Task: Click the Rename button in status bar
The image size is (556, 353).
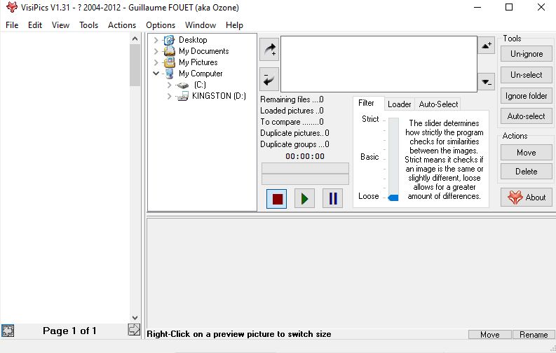Action: (534, 335)
